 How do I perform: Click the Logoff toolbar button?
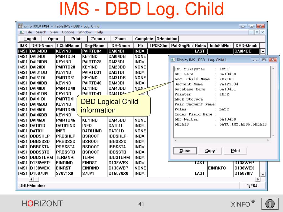[x=30, y=39]
